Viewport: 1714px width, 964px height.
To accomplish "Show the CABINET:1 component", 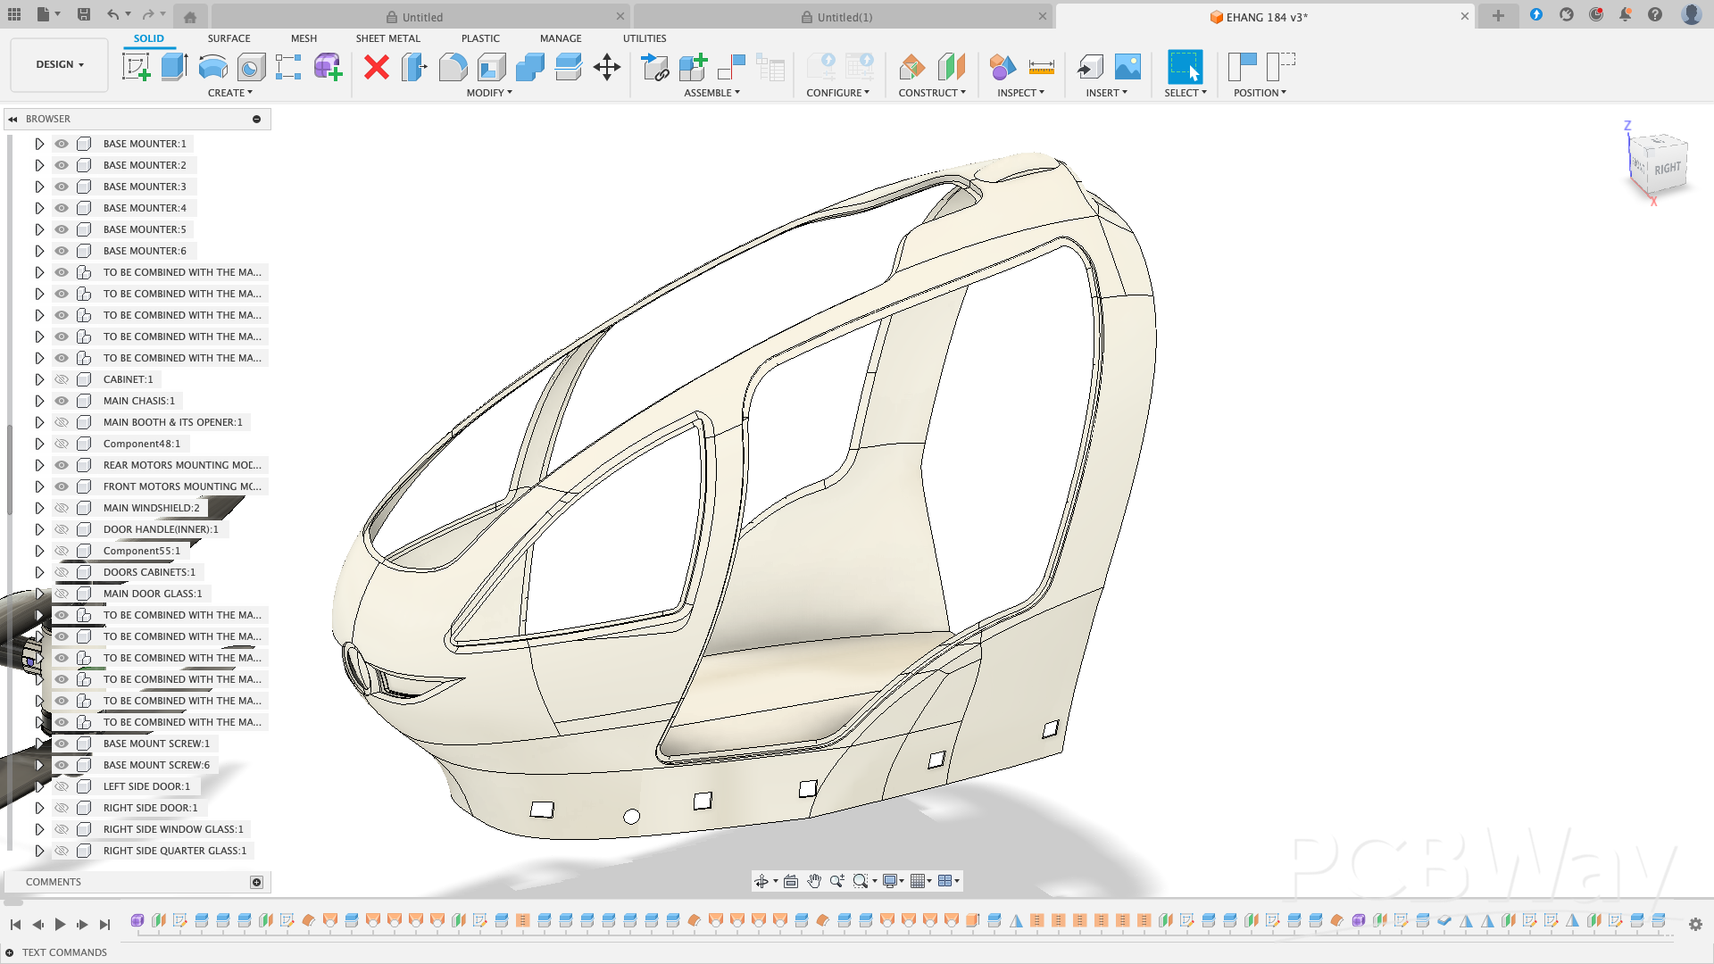I will (62, 379).
